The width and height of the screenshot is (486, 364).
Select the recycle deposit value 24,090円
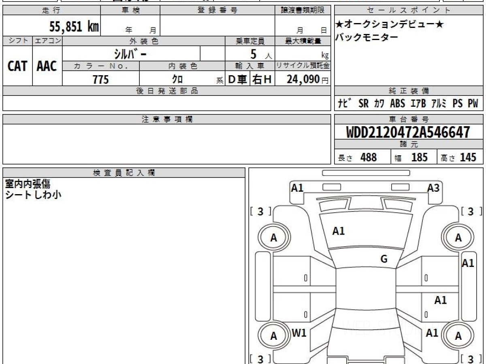coord(308,79)
